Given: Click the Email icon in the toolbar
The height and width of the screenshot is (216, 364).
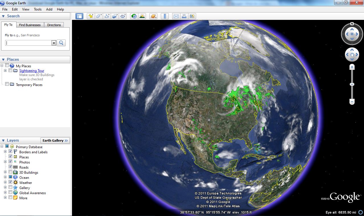Looking at the screenshot, I should pos(176,16).
